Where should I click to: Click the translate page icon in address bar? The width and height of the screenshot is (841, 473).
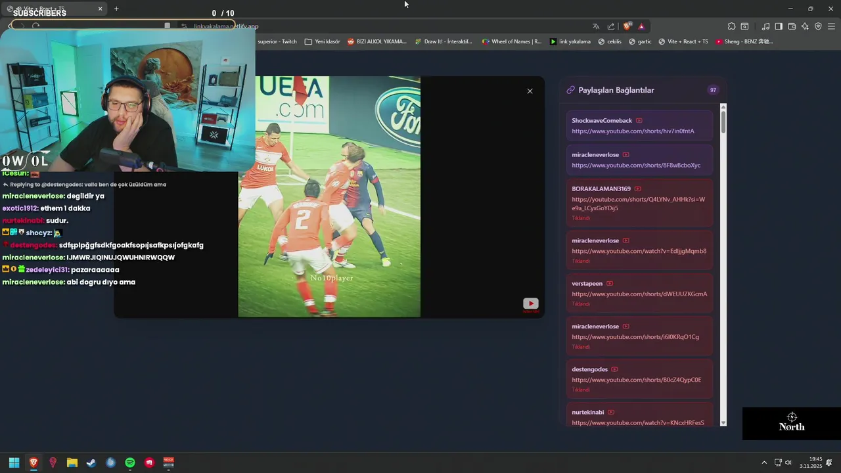click(x=596, y=26)
